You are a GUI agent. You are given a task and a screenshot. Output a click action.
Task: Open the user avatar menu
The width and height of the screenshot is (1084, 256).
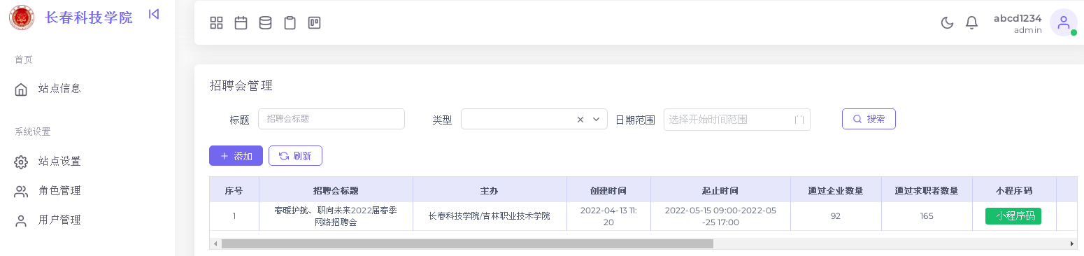1064,22
